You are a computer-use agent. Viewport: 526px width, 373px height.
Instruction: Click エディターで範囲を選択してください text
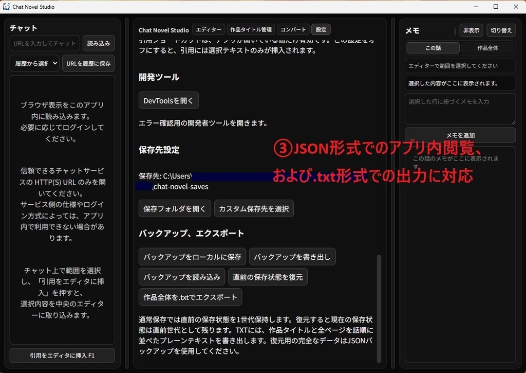[453, 66]
